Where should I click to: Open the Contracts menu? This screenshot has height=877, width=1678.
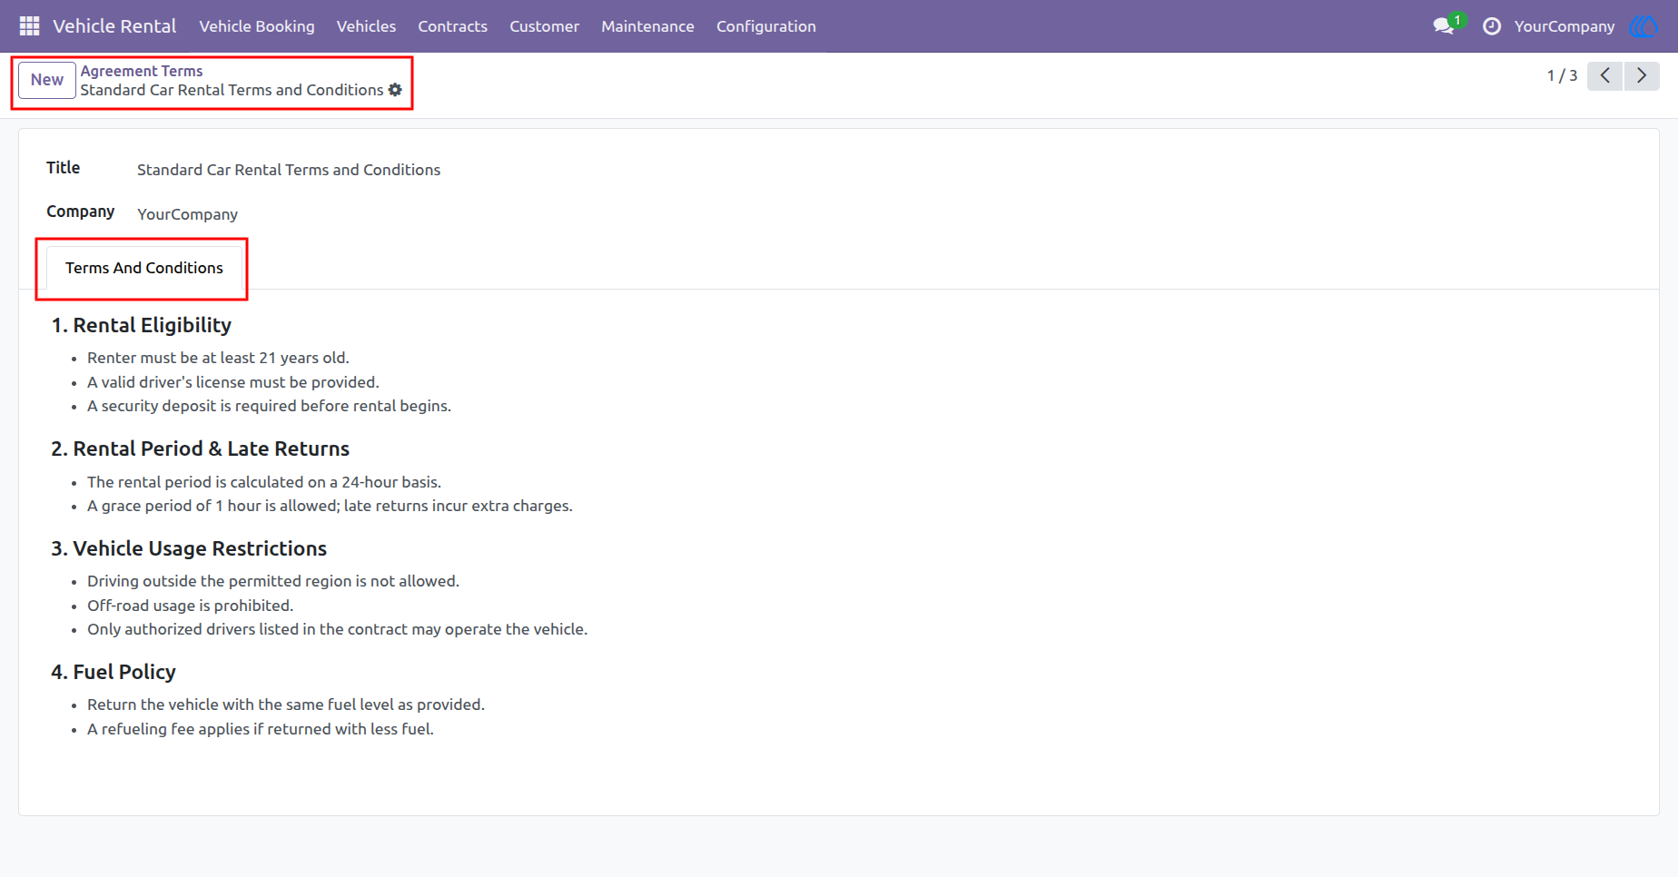click(452, 26)
